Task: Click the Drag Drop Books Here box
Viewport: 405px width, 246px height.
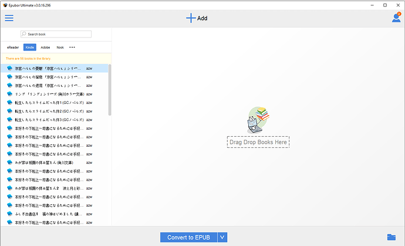Action: [x=258, y=142]
